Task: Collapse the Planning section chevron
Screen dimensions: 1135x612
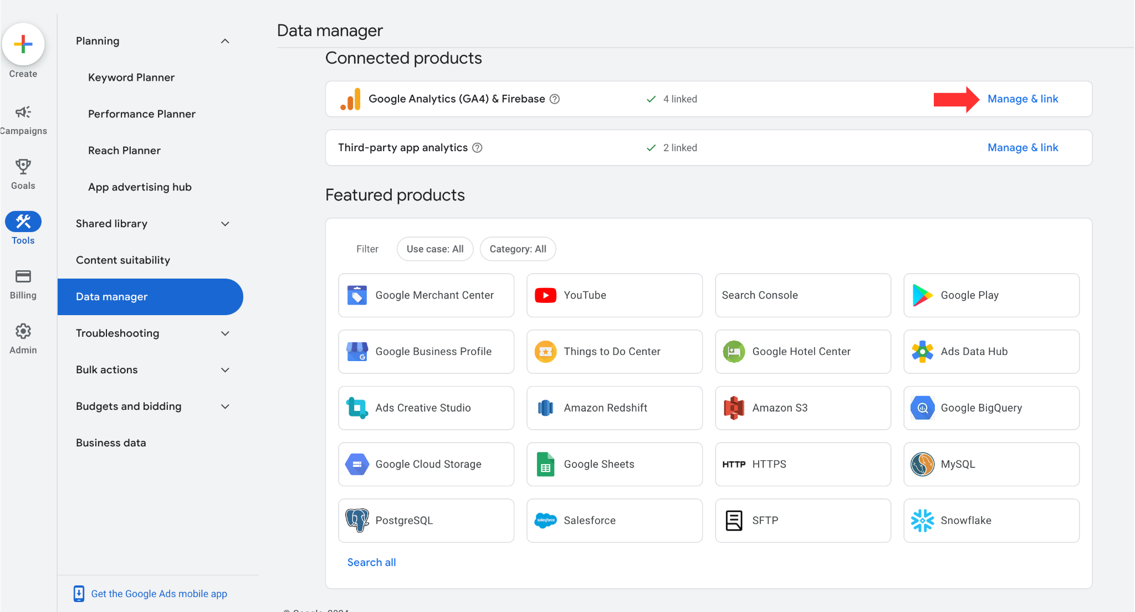Action: click(225, 41)
